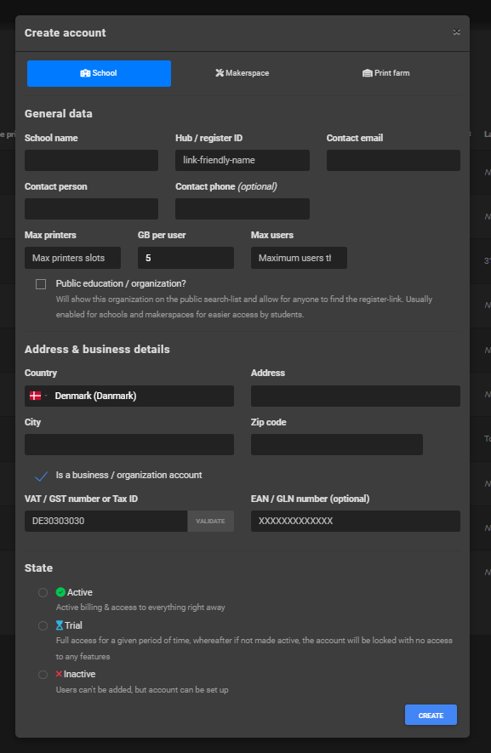Click the Validate button
The width and height of the screenshot is (491, 753).
click(210, 521)
